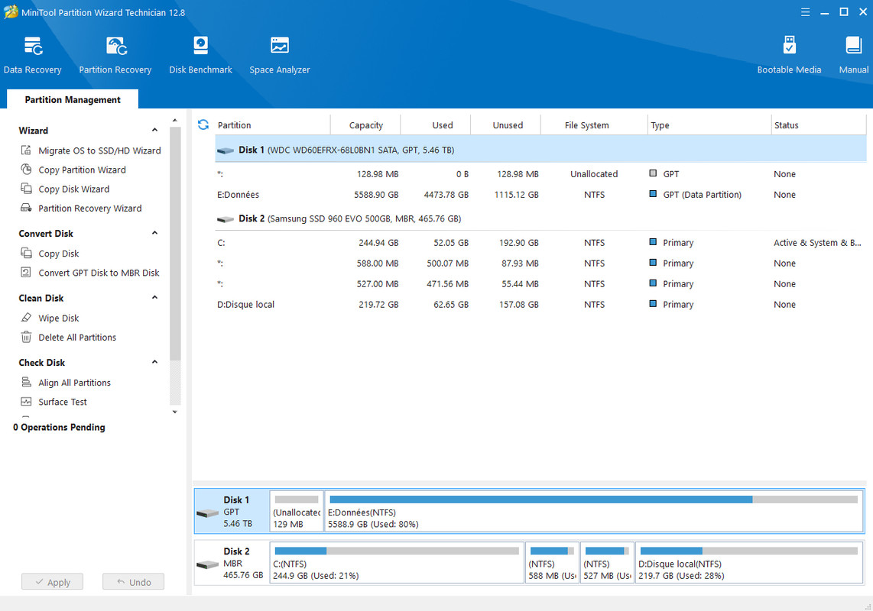The image size is (873, 611).
Task: Collapse the Clean Disk section
Action: [154, 297]
